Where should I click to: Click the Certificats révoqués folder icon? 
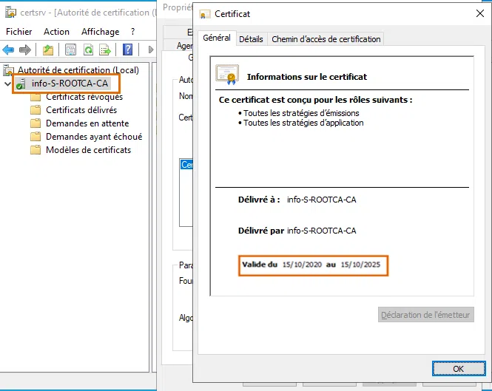click(36, 98)
